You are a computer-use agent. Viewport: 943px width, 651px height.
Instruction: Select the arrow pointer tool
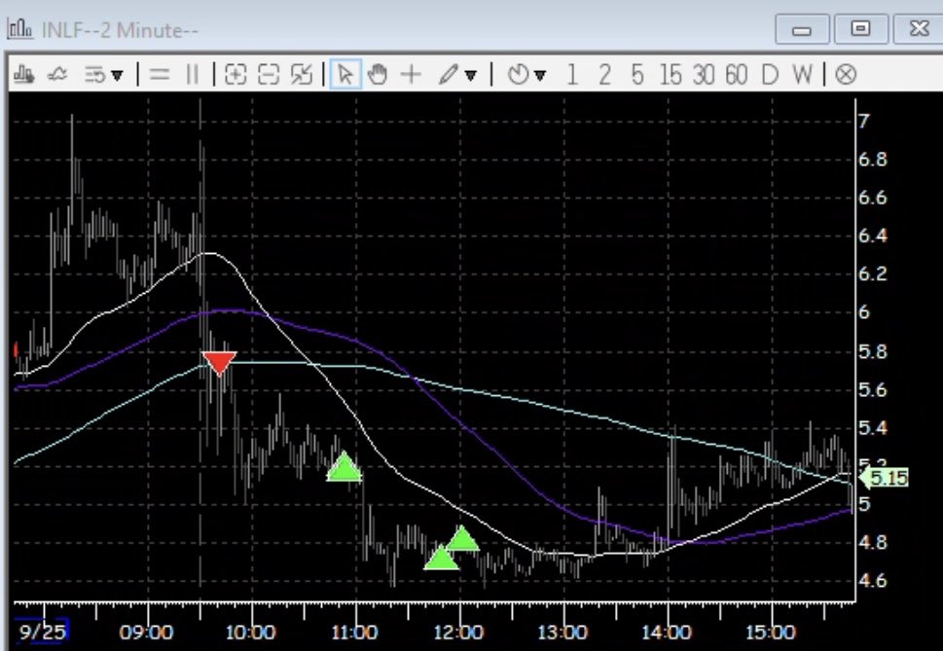coord(345,75)
